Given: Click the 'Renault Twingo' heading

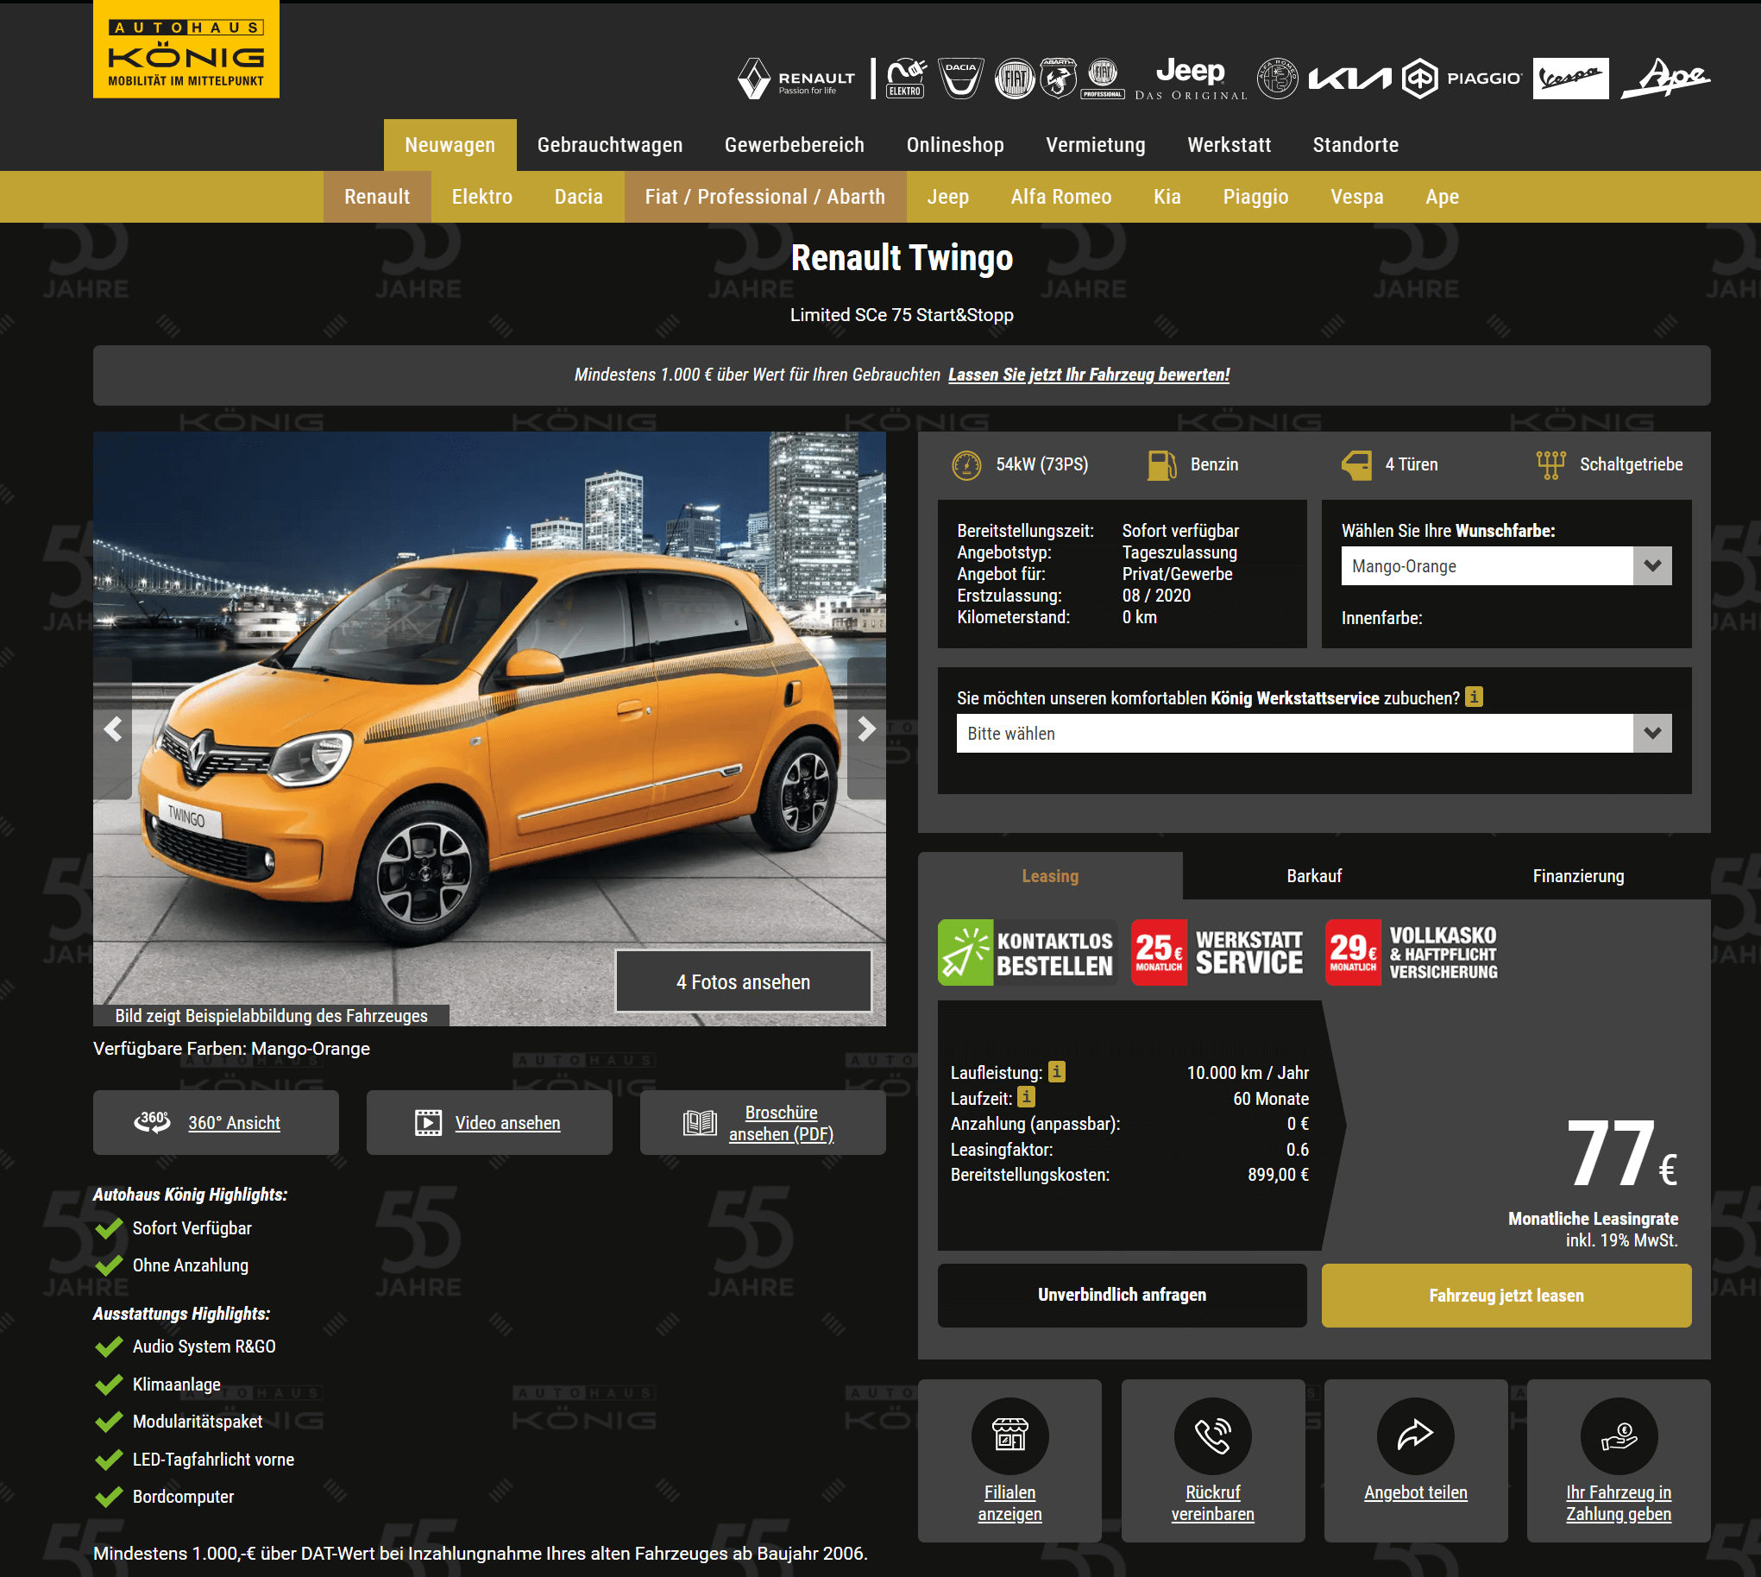Looking at the screenshot, I should (902, 257).
